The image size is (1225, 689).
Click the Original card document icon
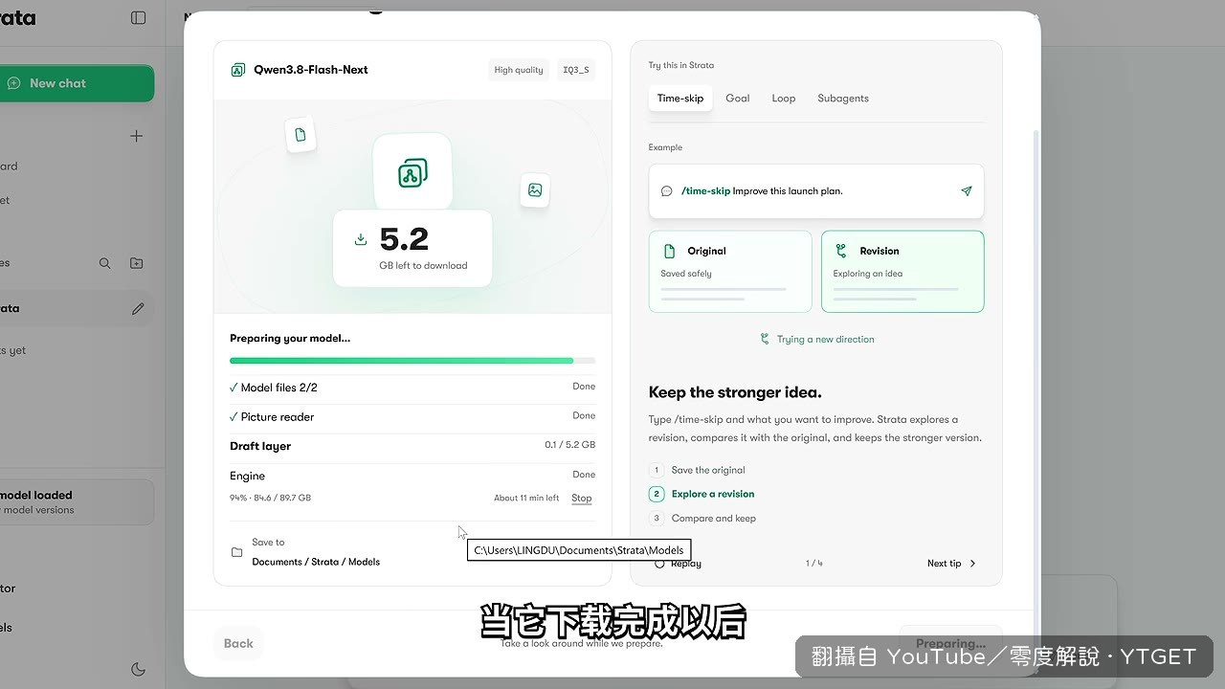click(x=670, y=251)
